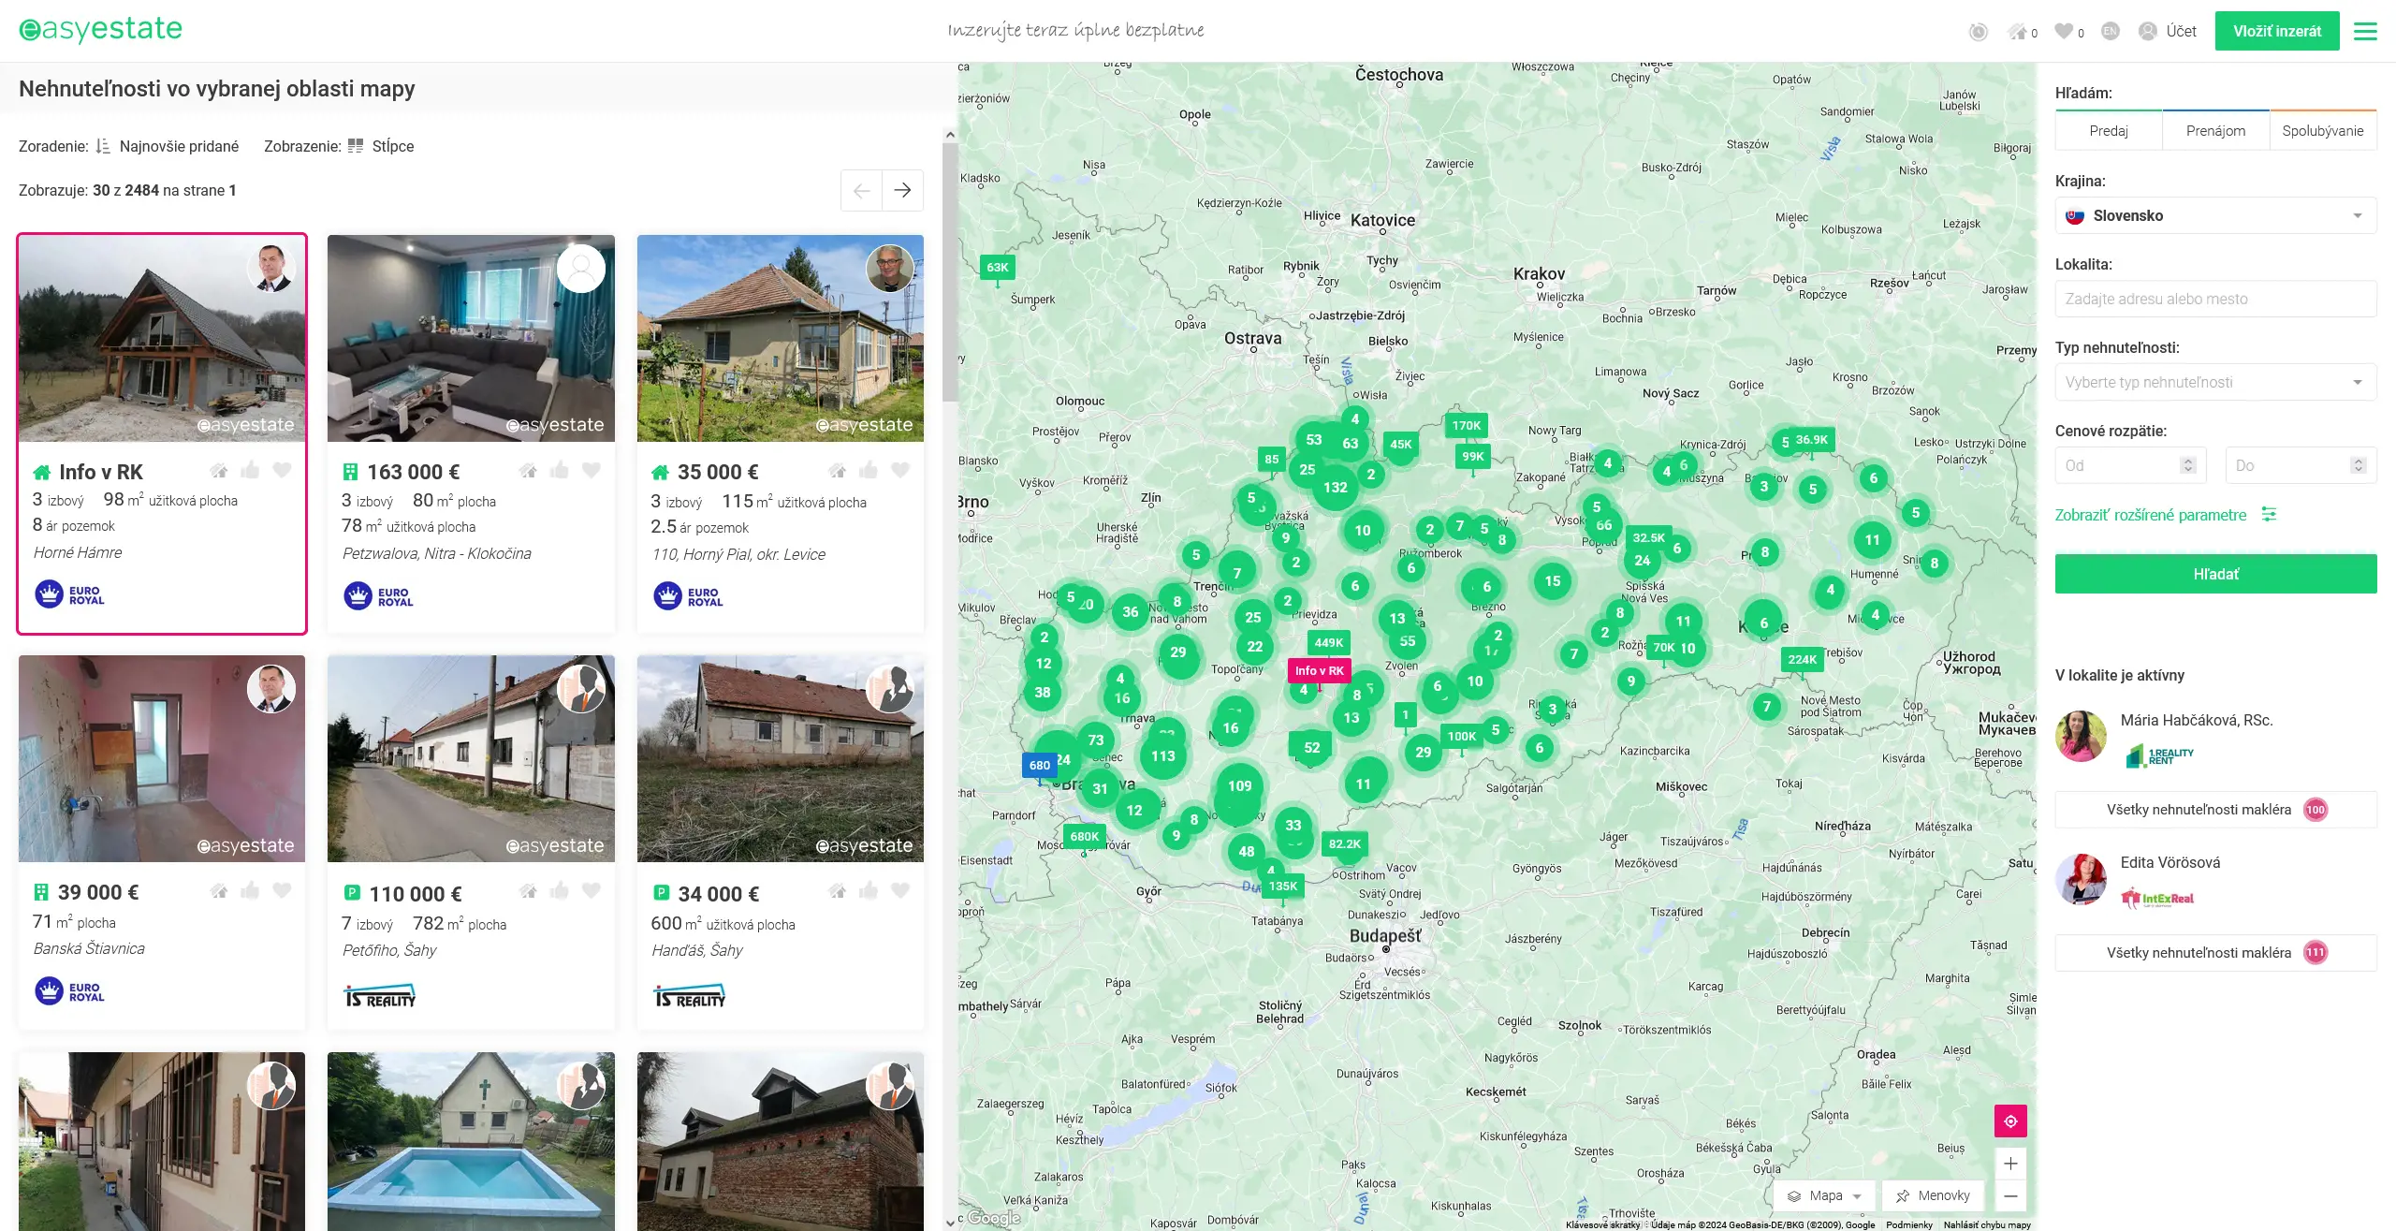Open Všetky nehnuteľnosti makléra with badge 111

coord(2215,953)
